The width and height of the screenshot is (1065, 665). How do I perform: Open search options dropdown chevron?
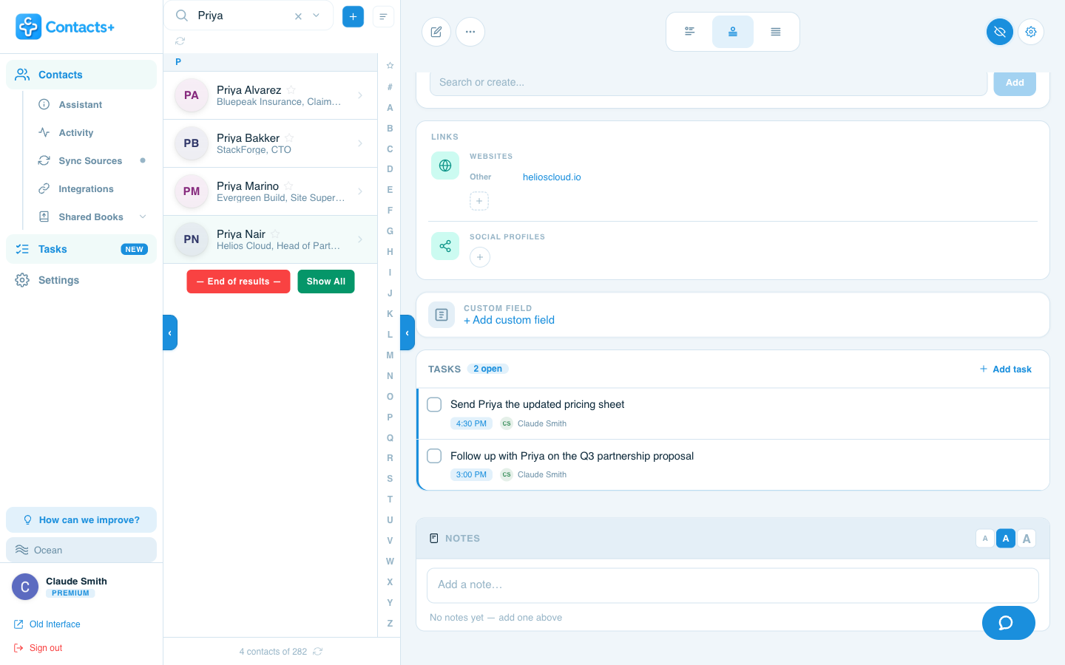pyautogui.click(x=317, y=16)
